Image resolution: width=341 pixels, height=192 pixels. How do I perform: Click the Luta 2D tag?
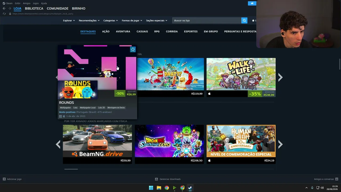(x=102, y=108)
